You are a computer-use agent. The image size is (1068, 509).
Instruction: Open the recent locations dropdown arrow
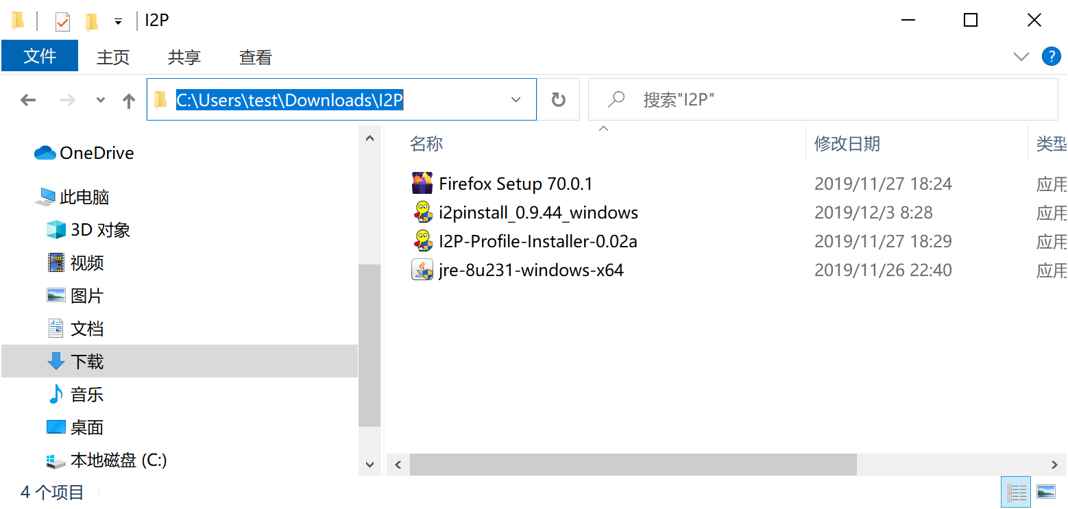pos(101,101)
